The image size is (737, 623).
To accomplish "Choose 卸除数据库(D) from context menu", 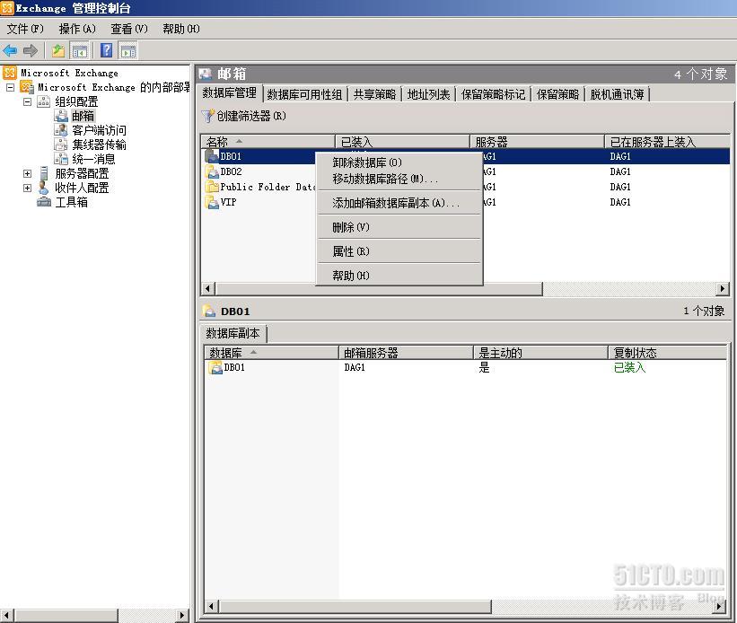I will [399, 162].
